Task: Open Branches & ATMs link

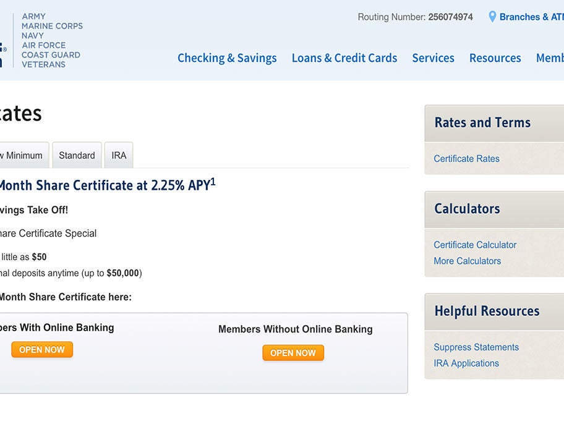Action: (531, 17)
